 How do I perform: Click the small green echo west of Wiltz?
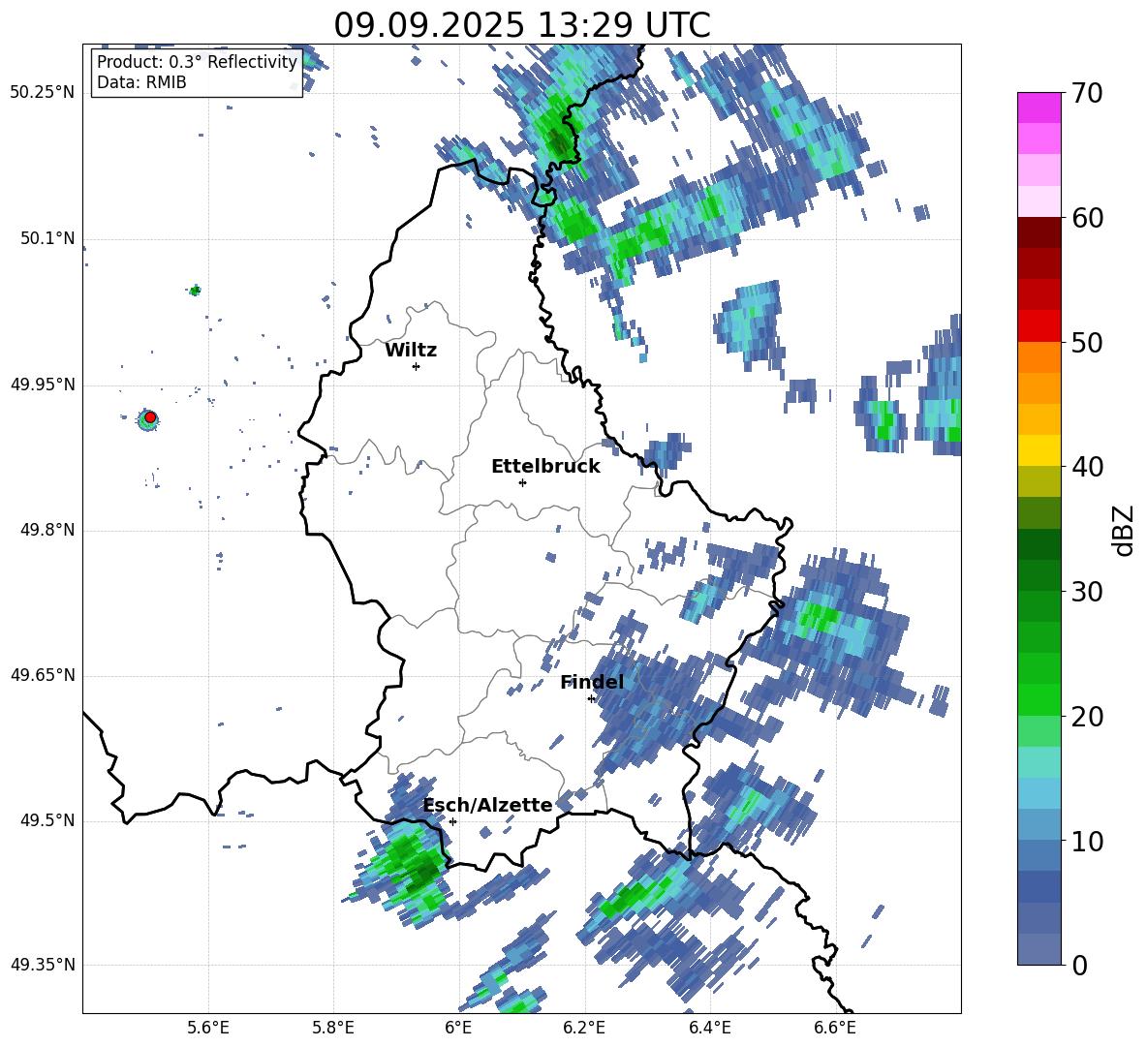(x=195, y=291)
